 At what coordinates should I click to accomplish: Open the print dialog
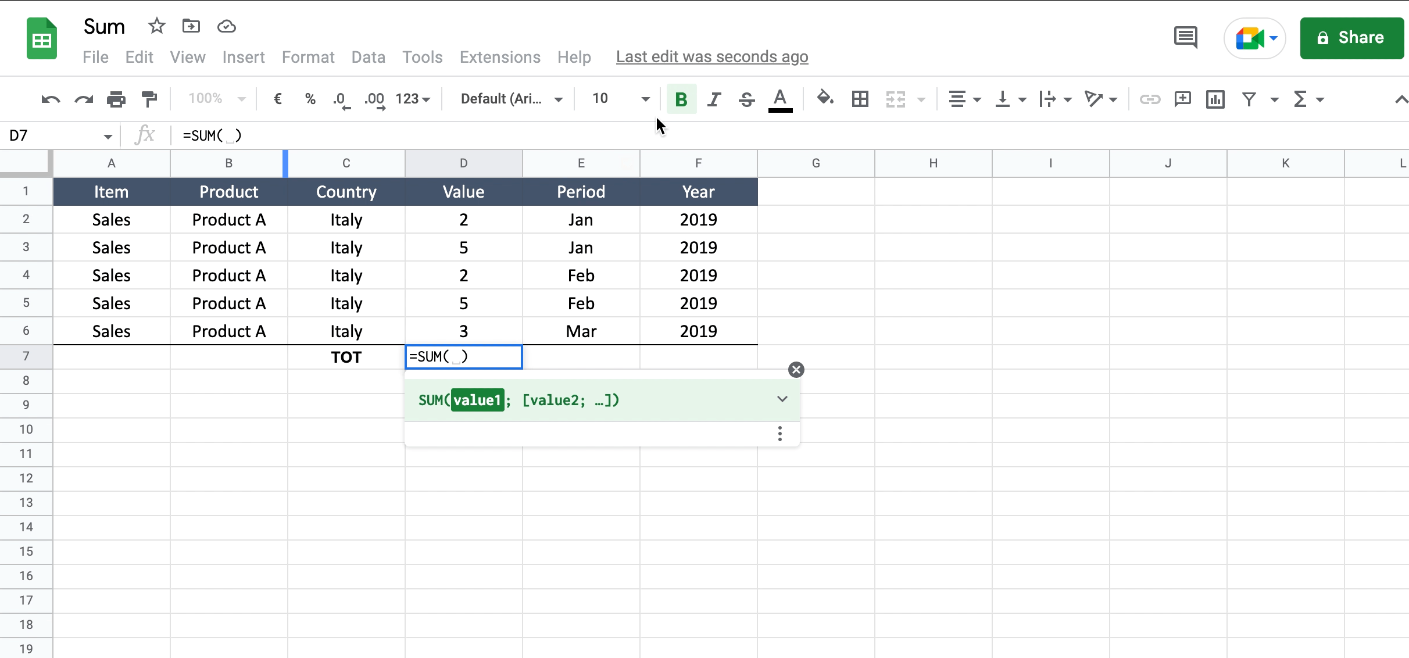[x=116, y=99]
